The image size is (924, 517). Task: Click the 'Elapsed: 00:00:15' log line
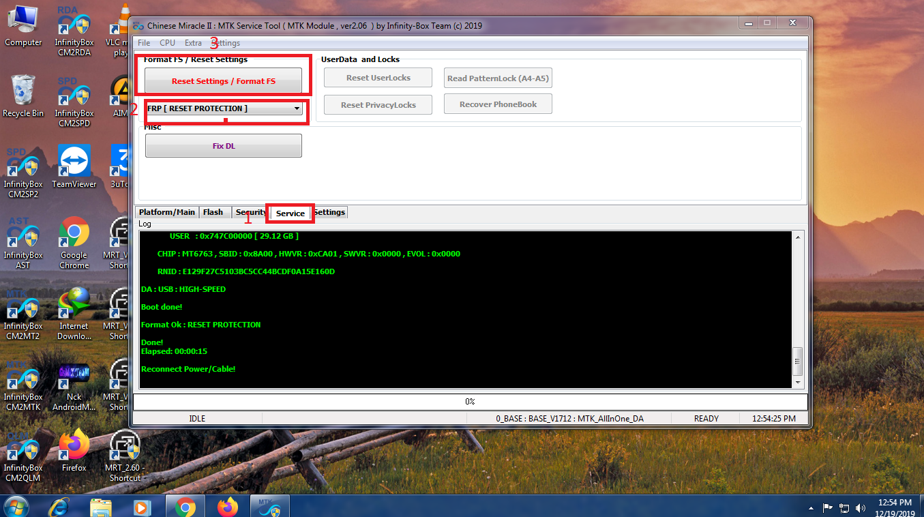click(174, 351)
